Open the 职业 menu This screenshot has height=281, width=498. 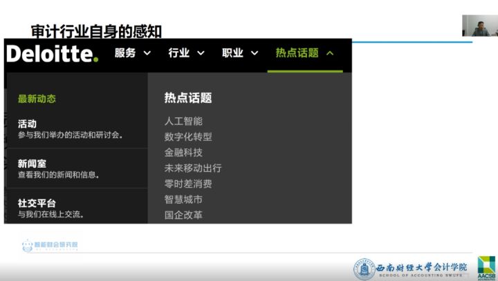(232, 52)
